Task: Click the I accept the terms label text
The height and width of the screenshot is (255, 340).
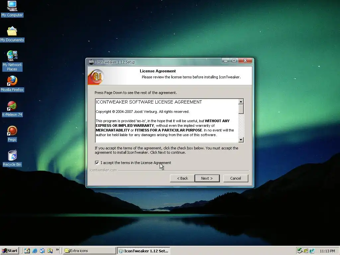Action: [136, 163]
